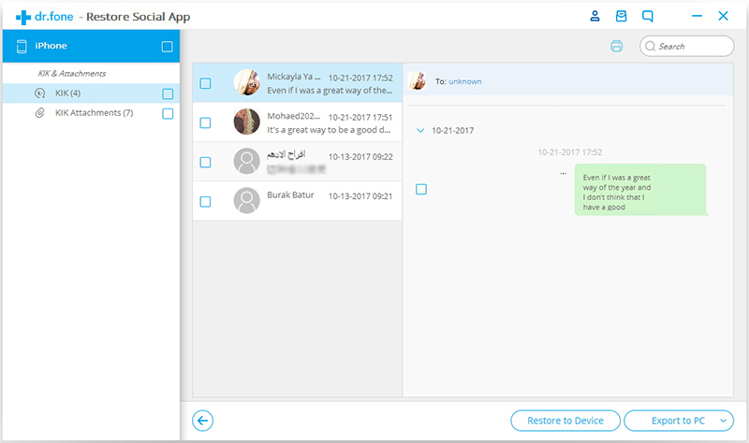Click contact avatar in chat header
Image resolution: width=749 pixels, height=443 pixels.
click(x=417, y=81)
